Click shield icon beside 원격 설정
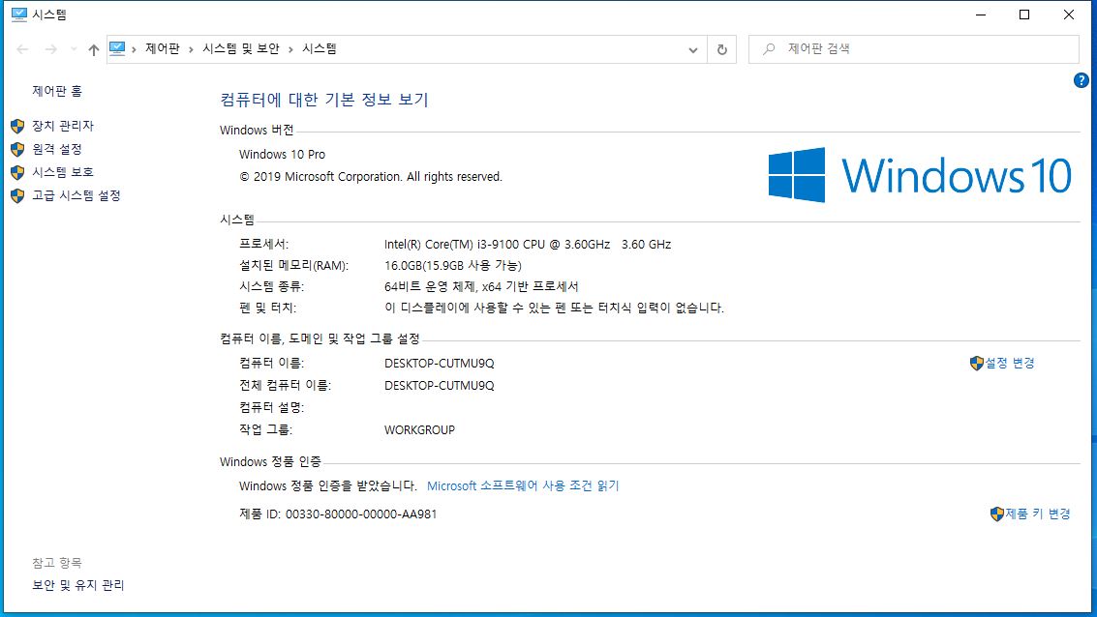 (17, 149)
